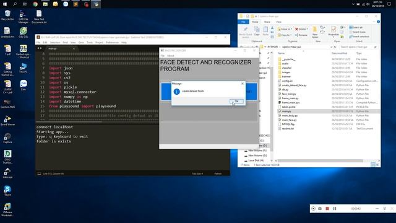Select Local Disk (H:) in navigation pane

[256, 160]
